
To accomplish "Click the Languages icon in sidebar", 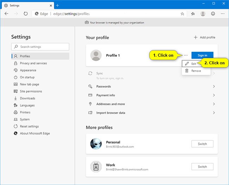I will tap(16, 105).
